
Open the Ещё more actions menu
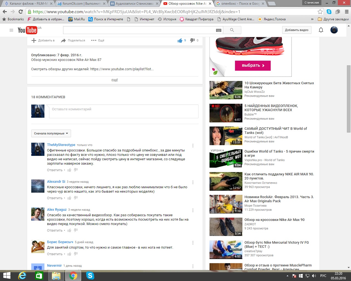98,40
